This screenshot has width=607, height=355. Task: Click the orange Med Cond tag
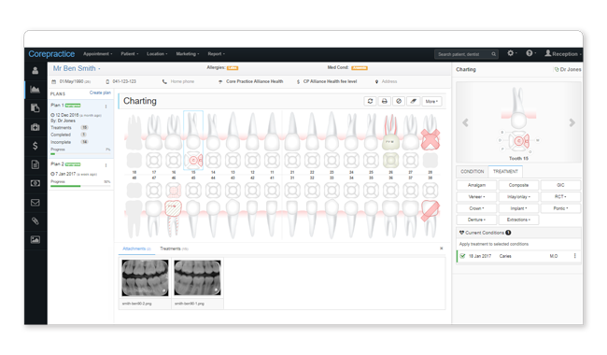(360, 68)
